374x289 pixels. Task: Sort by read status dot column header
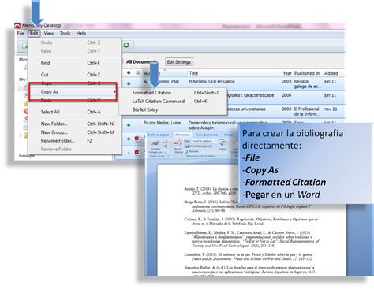click(x=129, y=72)
